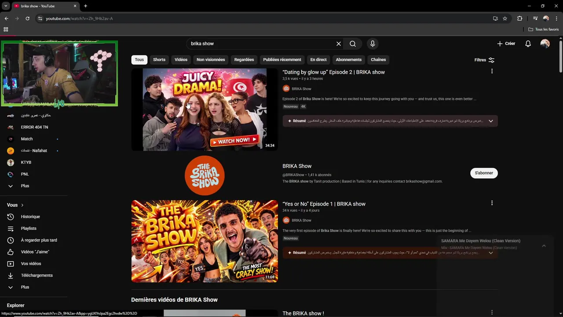Image resolution: width=563 pixels, height=317 pixels.
Task: Select the Abonnements filter chip
Action: click(x=349, y=60)
